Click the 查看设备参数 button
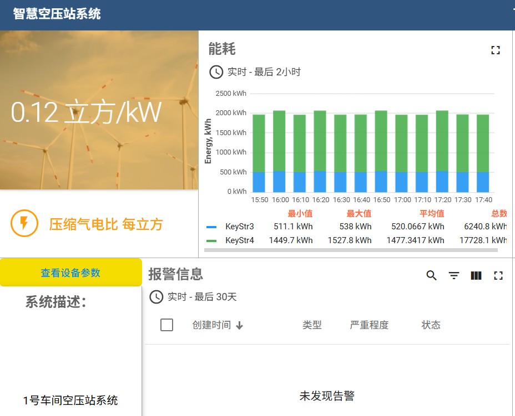515x416 pixels. (x=70, y=273)
